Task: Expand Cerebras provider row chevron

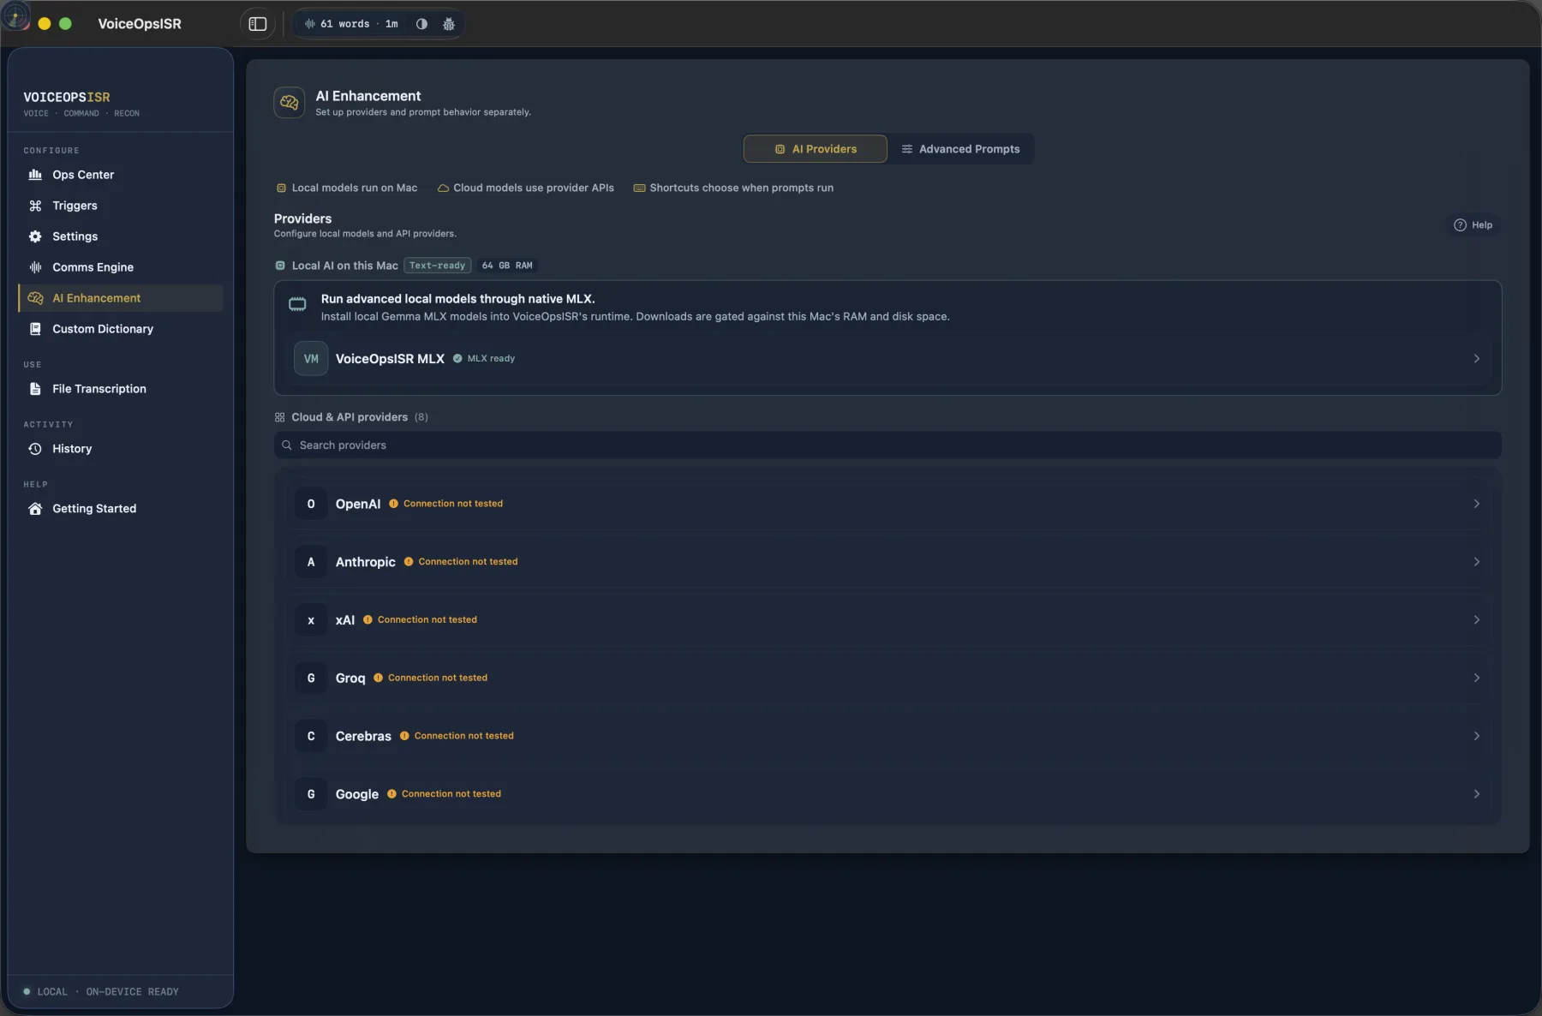Action: (x=1476, y=736)
